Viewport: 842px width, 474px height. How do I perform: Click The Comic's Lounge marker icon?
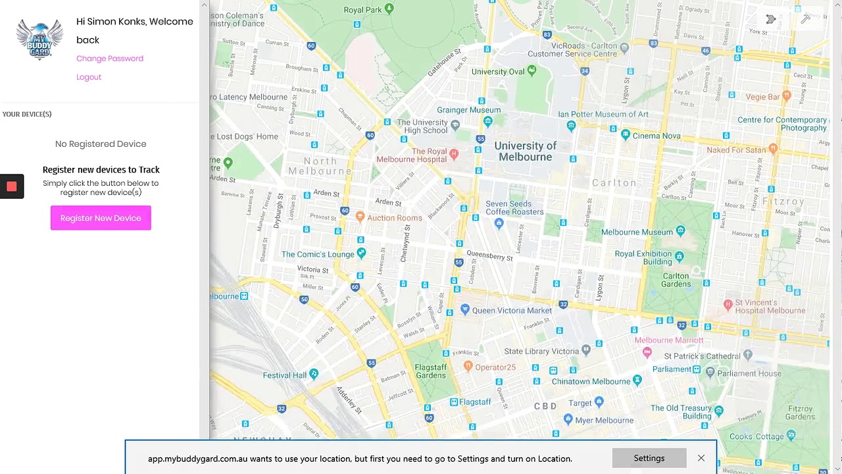pos(360,253)
